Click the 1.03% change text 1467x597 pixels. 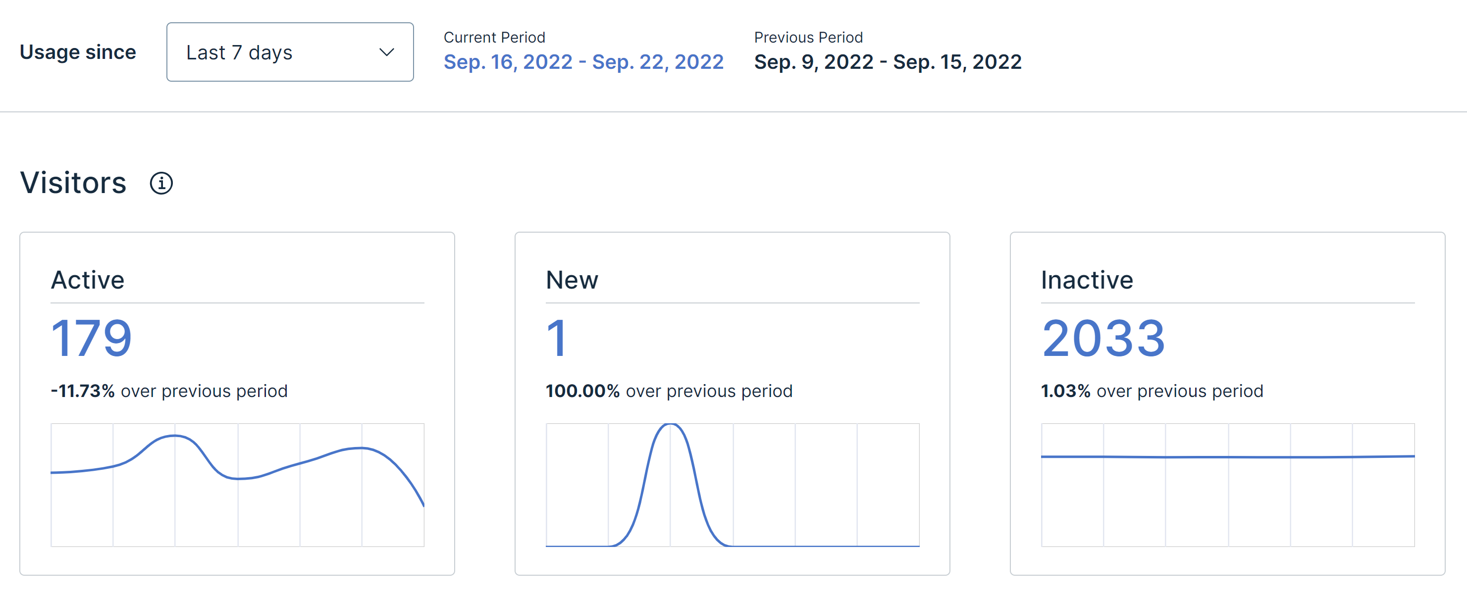pyautogui.click(x=1065, y=391)
